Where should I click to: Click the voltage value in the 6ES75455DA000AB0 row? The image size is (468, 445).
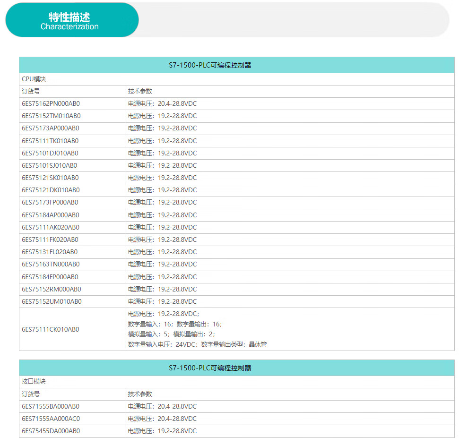coord(177,431)
